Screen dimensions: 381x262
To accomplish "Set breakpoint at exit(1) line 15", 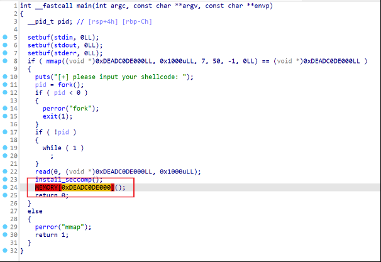I will (5, 116).
